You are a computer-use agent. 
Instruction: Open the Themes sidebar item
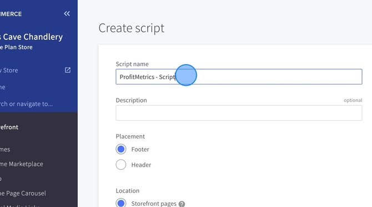point(5,149)
